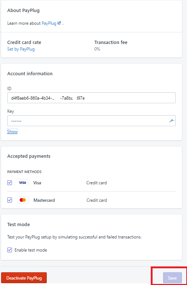Uncheck the Mastercard payment method checkbox

pyautogui.click(x=9, y=200)
